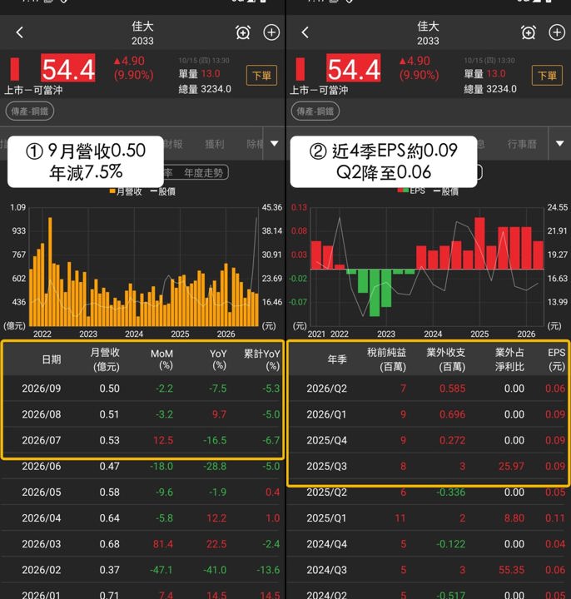Toggle the EPS legend series on the EPS chart

[x=411, y=191]
